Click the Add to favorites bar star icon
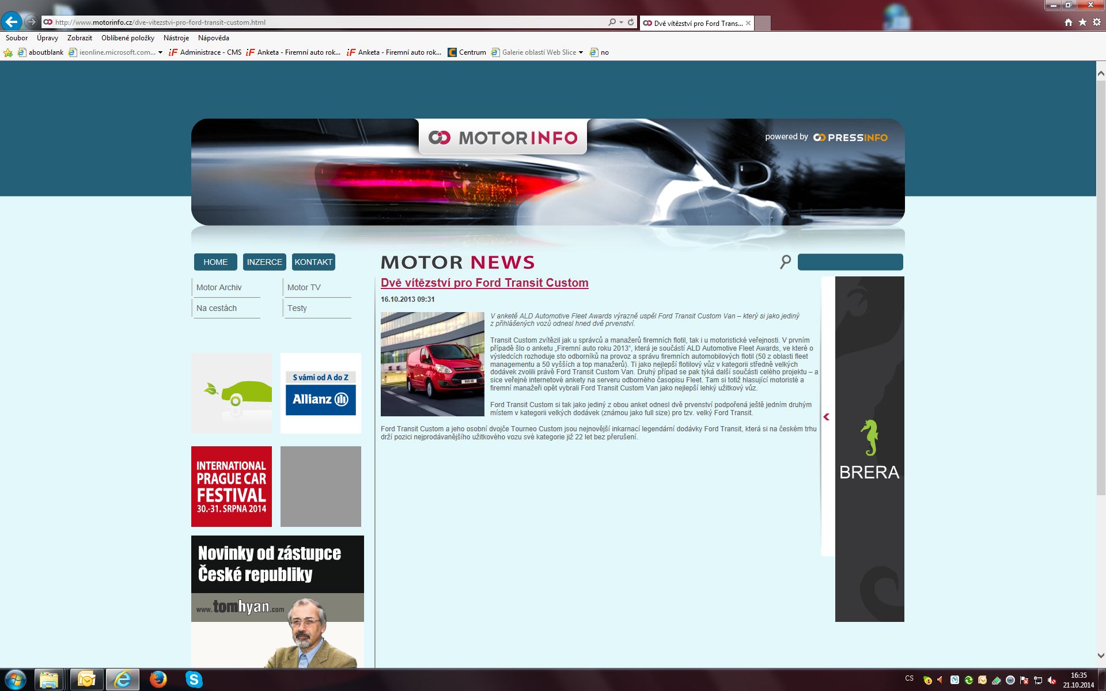This screenshot has height=691, width=1106. (8, 52)
